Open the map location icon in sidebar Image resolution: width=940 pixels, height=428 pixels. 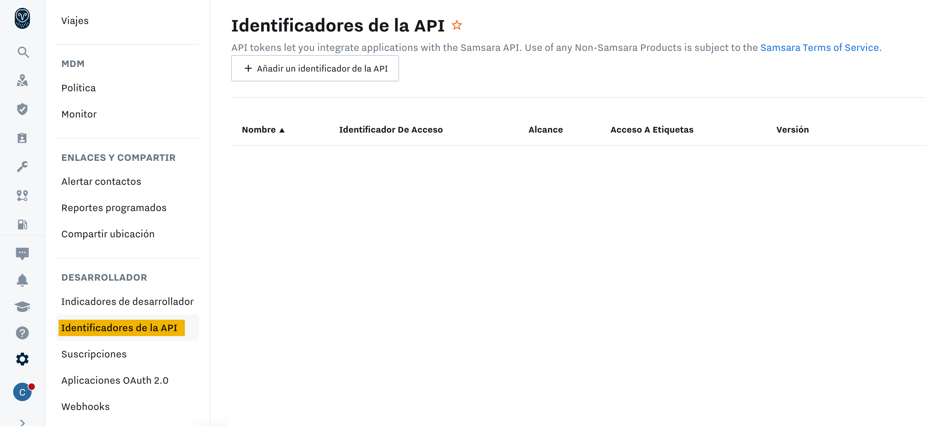(x=23, y=80)
